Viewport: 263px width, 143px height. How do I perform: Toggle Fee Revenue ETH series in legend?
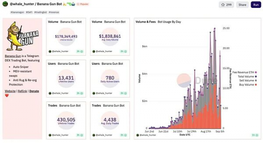pos(245,72)
